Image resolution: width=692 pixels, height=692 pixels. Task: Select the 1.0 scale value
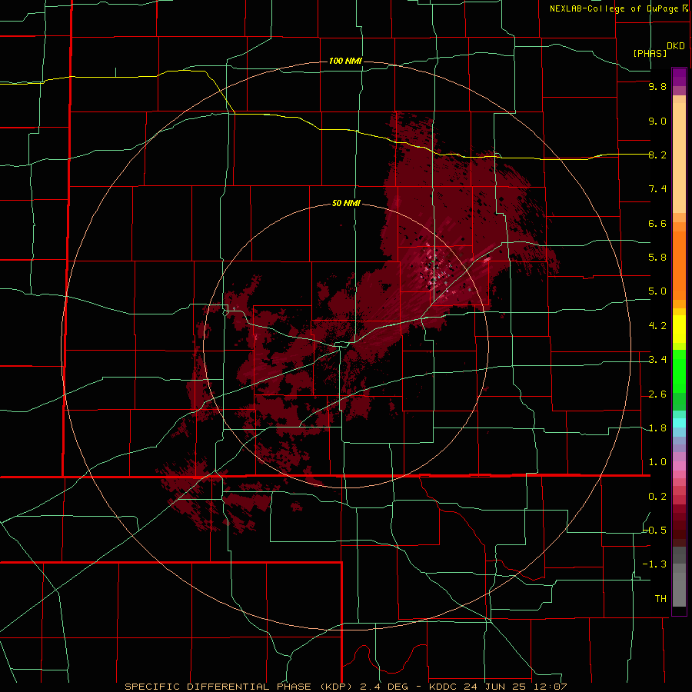pos(657,462)
